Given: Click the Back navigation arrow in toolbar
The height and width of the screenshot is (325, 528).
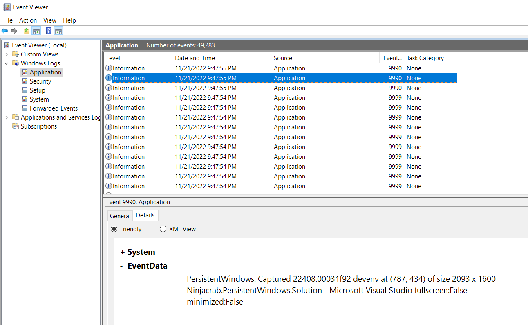Looking at the screenshot, I should point(4,30).
